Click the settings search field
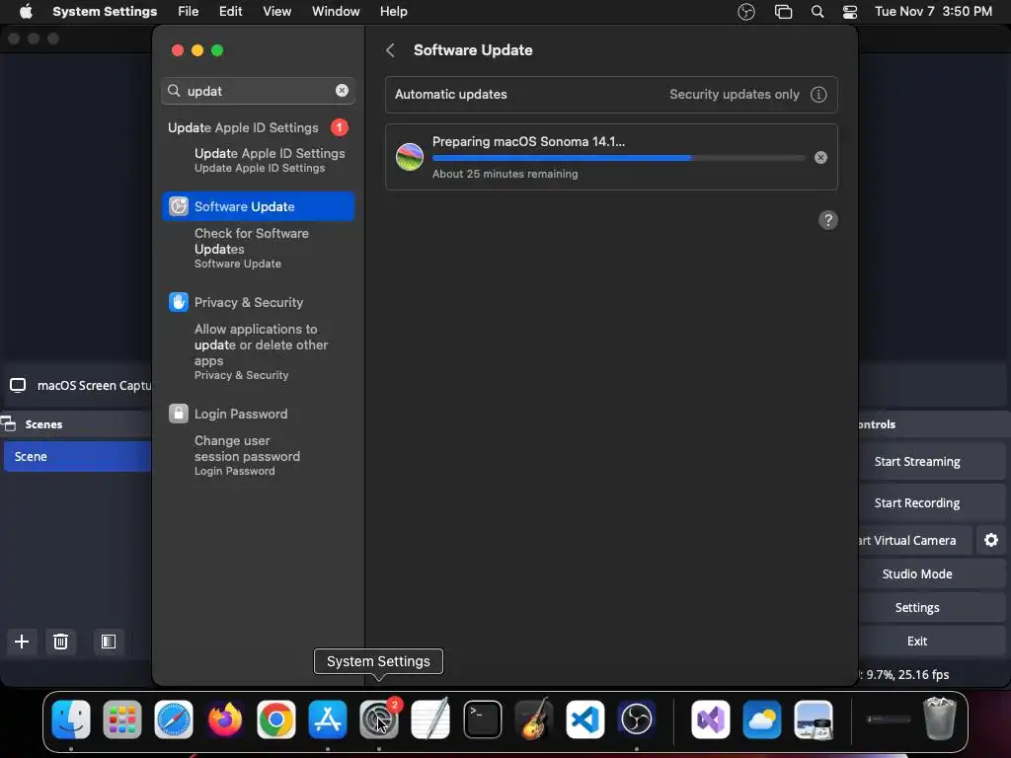The width and height of the screenshot is (1011, 758). pos(258,91)
